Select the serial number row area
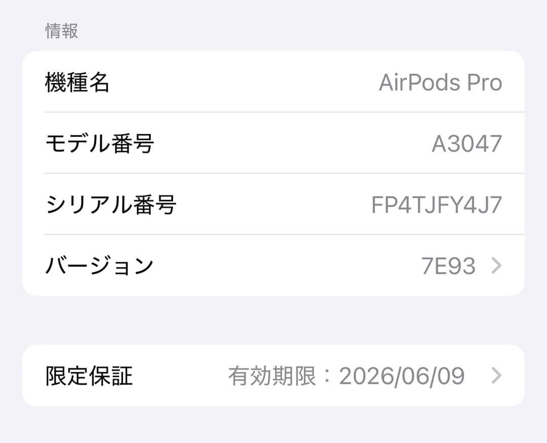The width and height of the screenshot is (547, 443). [x=273, y=204]
